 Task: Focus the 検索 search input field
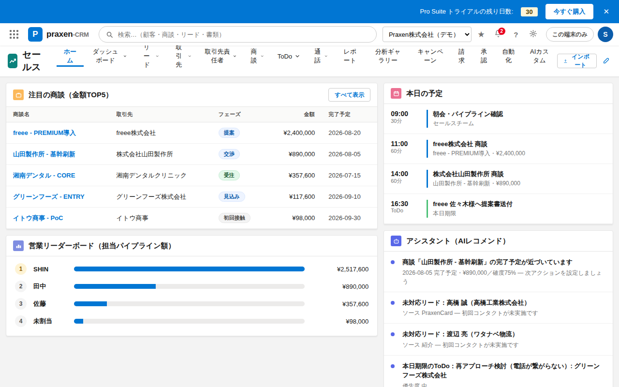point(237,34)
